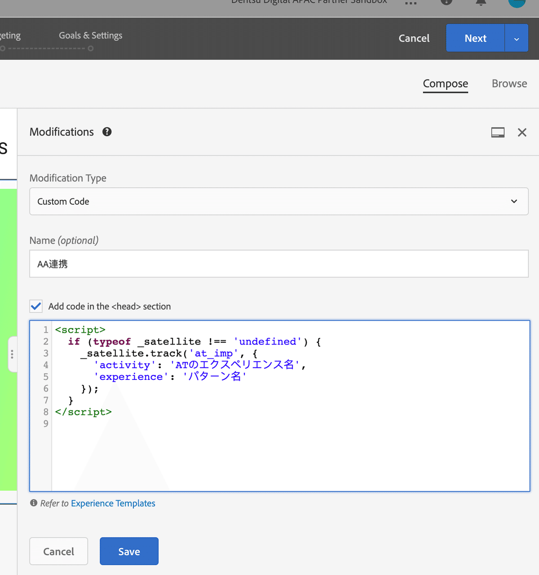Click the code line with 'activity'
The height and width of the screenshot is (575, 539).
point(200,365)
